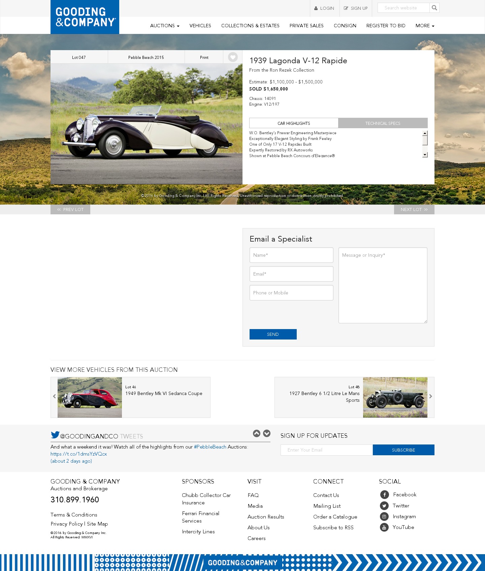
Task: Open the About Us link
Action: coord(259,528)
